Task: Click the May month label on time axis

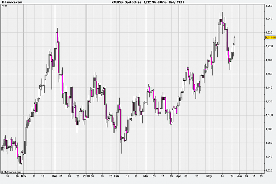Action: pyautogui.click(x=209, y=176)
